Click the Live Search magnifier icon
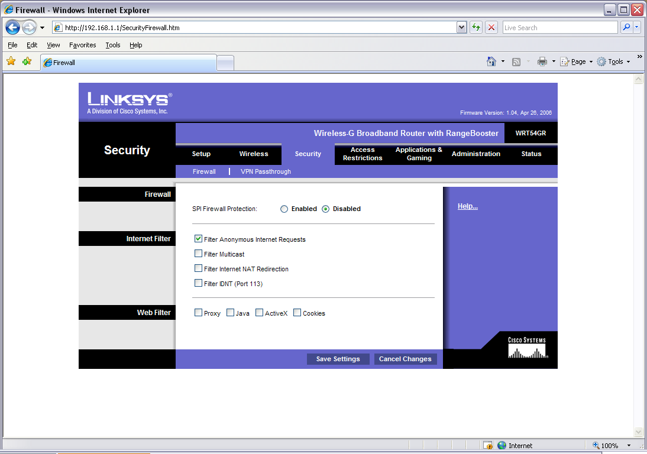The image size is (647, 454). click(626, 27)
